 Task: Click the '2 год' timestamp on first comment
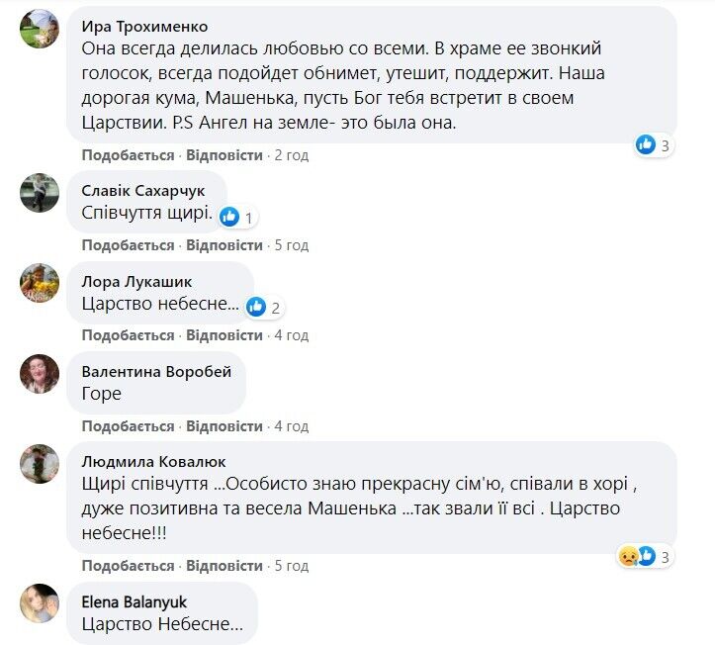tap(292, 155)
